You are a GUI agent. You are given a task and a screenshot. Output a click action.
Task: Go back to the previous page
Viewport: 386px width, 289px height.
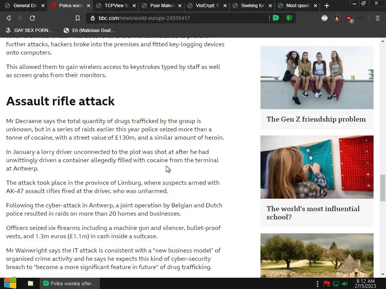(8, 18)
